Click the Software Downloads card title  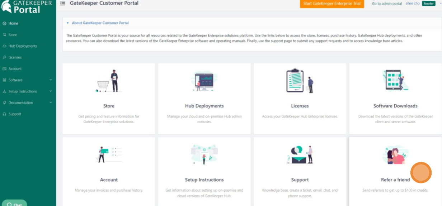coord(395,106)
